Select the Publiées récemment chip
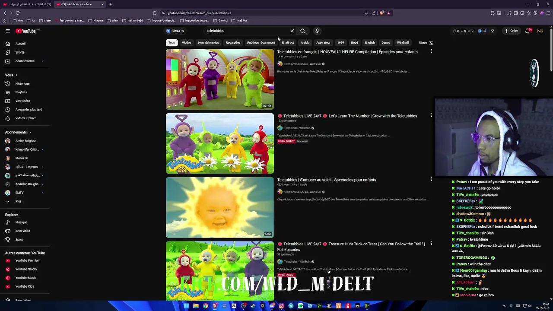The height and width of the screenshot is (311, 553). 261,42
